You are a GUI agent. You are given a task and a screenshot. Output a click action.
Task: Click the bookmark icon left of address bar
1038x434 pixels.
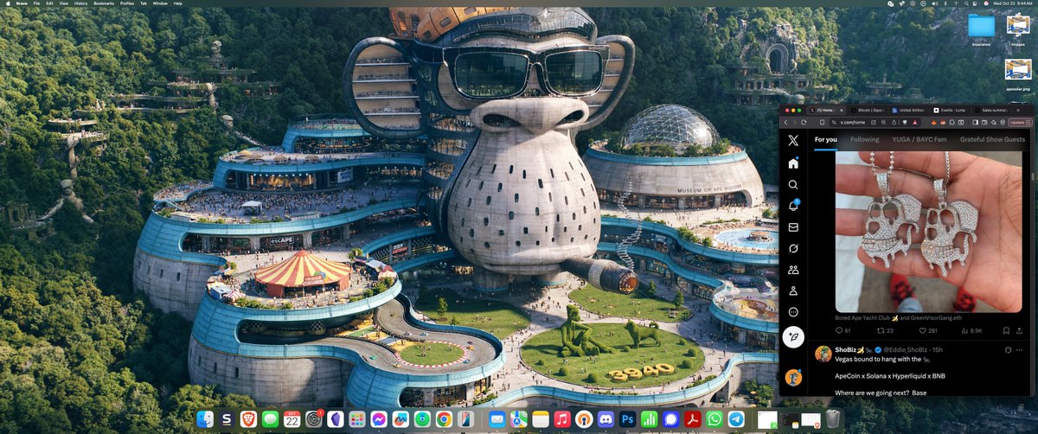(822, 123)
